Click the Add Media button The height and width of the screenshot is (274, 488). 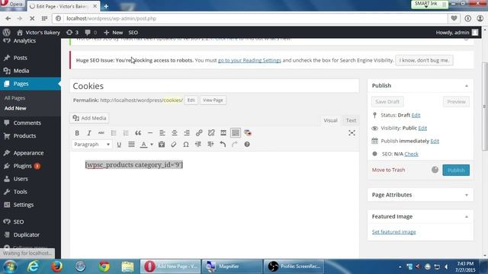[89, 118]
